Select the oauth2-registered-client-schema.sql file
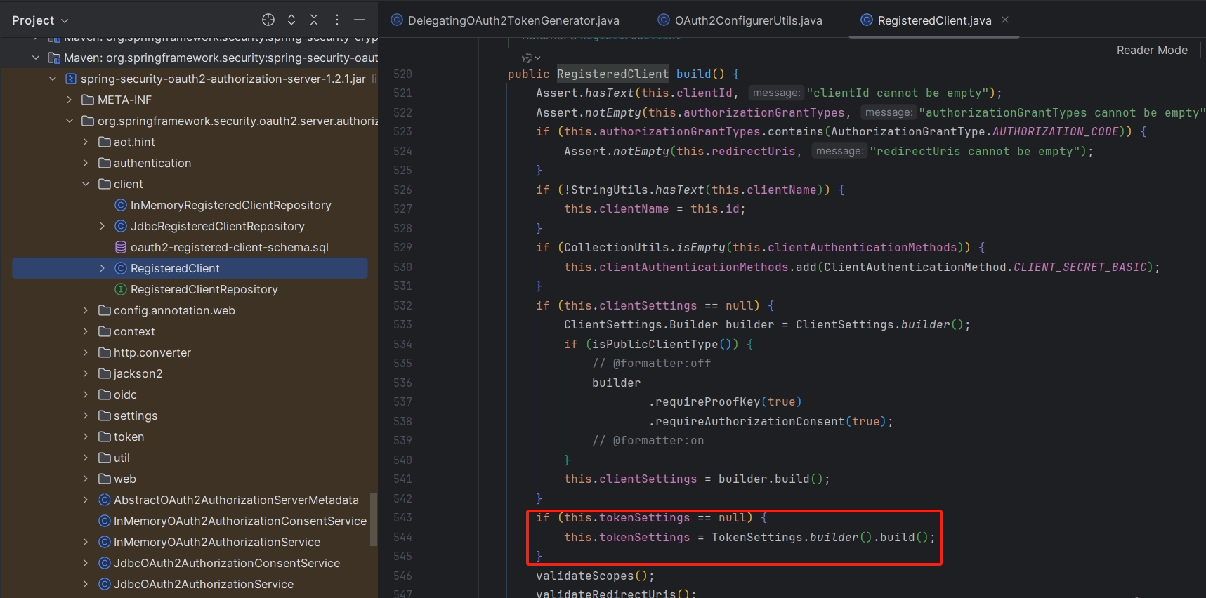Image resolution: width=1206 pixels, height=598 pixels. pyautogui.click(x=229, y=247)
